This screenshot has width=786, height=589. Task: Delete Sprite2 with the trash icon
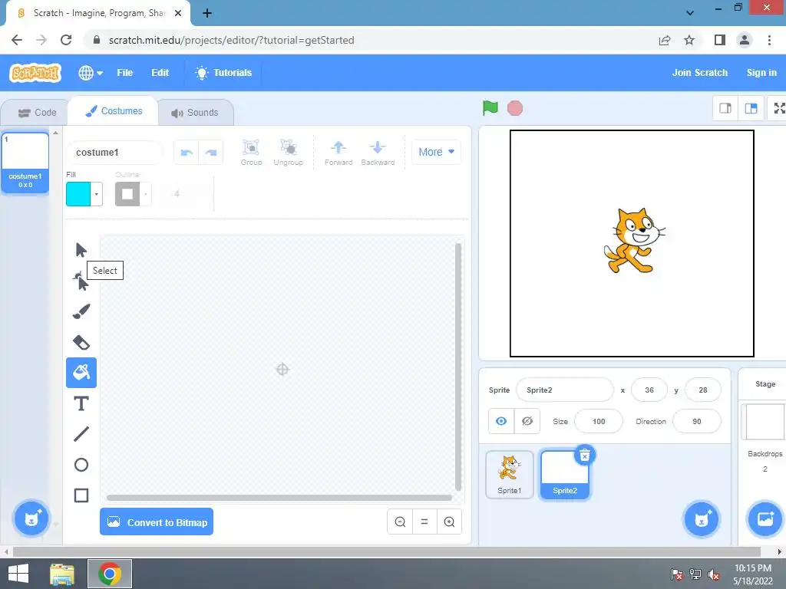pos(584,456)
